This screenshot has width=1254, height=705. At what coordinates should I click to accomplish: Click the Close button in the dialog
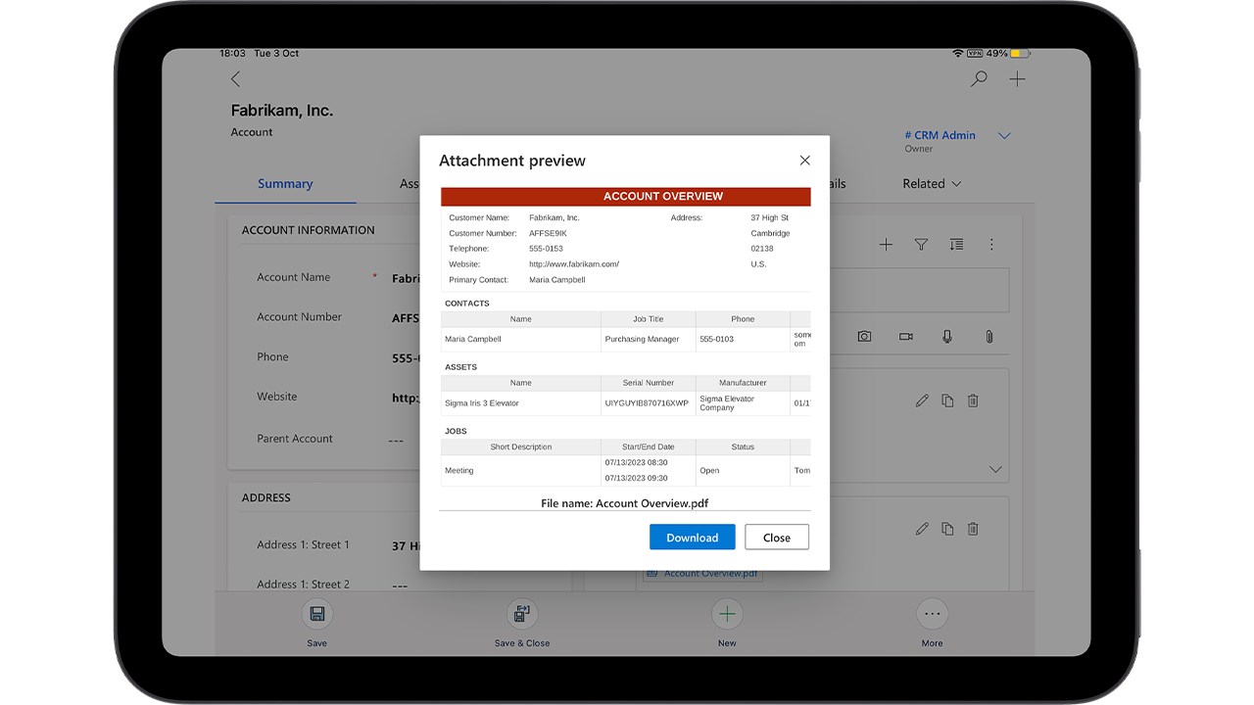(777, 538)
